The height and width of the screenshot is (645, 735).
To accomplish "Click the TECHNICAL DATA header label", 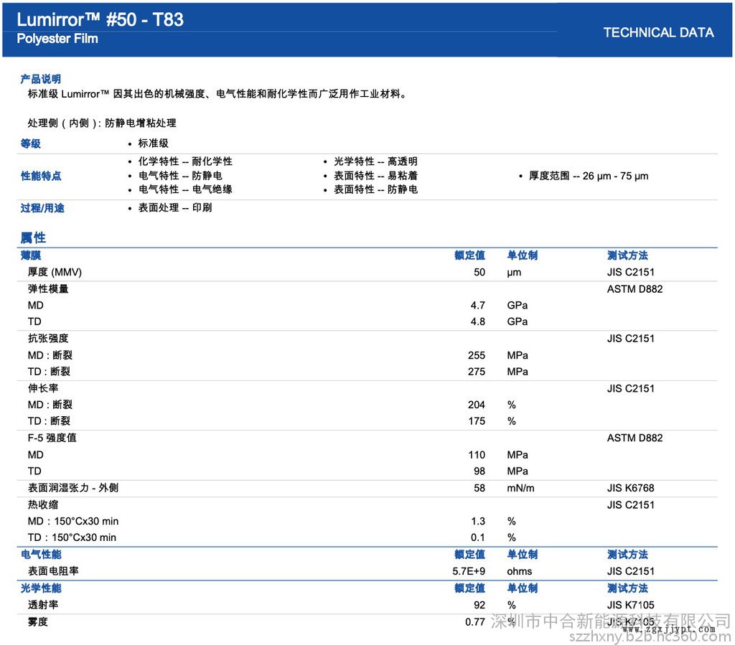I will tap(658, 32).
